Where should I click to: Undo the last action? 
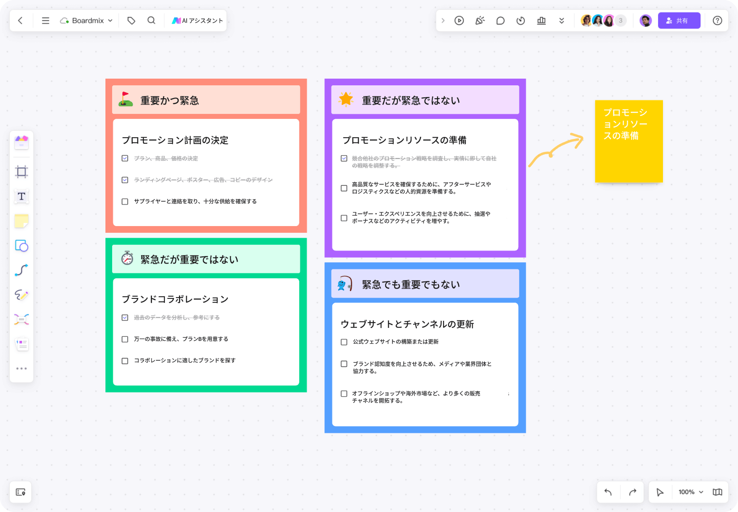click(x=608, y=492)
